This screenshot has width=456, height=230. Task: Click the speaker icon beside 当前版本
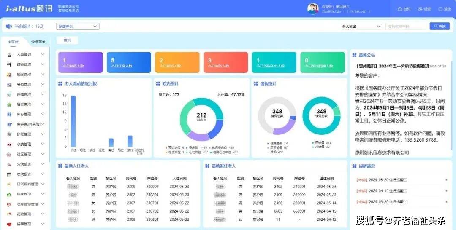(9, 26)
